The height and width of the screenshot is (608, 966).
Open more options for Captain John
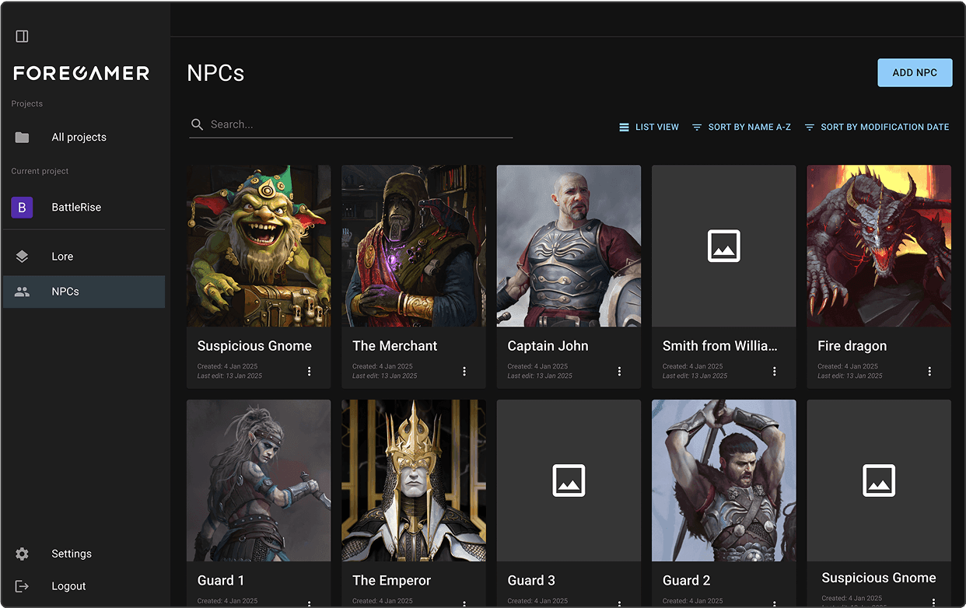point(619,372)
